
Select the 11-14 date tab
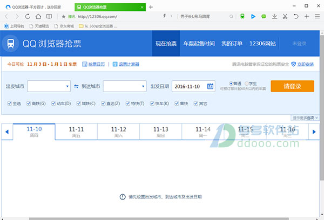tap(203, 132)
